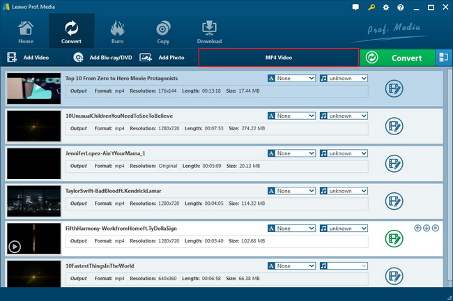453x301 pixels.
Task: Click resolution value 'Original' in JenniferLopez row
Action: pos(168,166)
